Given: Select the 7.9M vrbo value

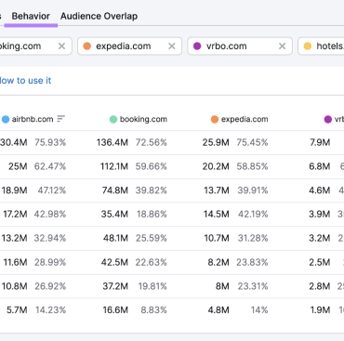Looking at the screenshot, I should [x=320, y=142].
